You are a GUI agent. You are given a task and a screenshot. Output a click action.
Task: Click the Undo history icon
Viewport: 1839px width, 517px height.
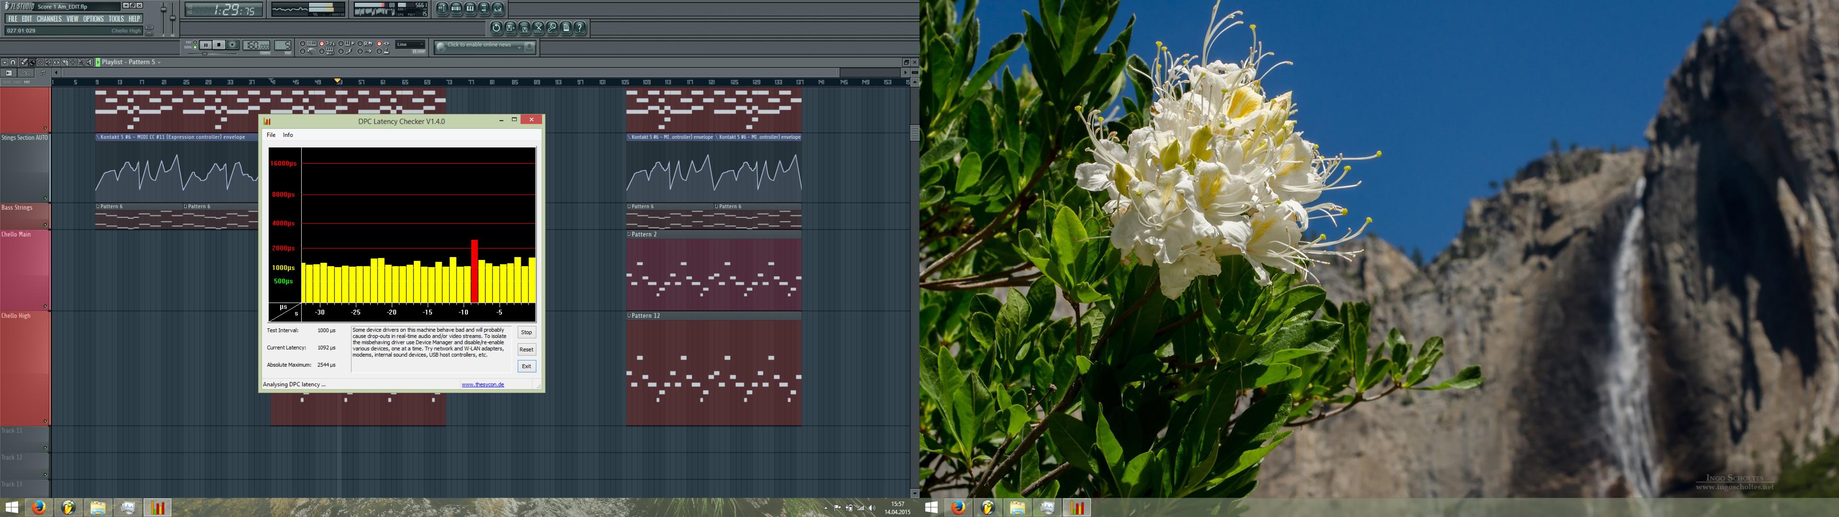pos(496,28)
